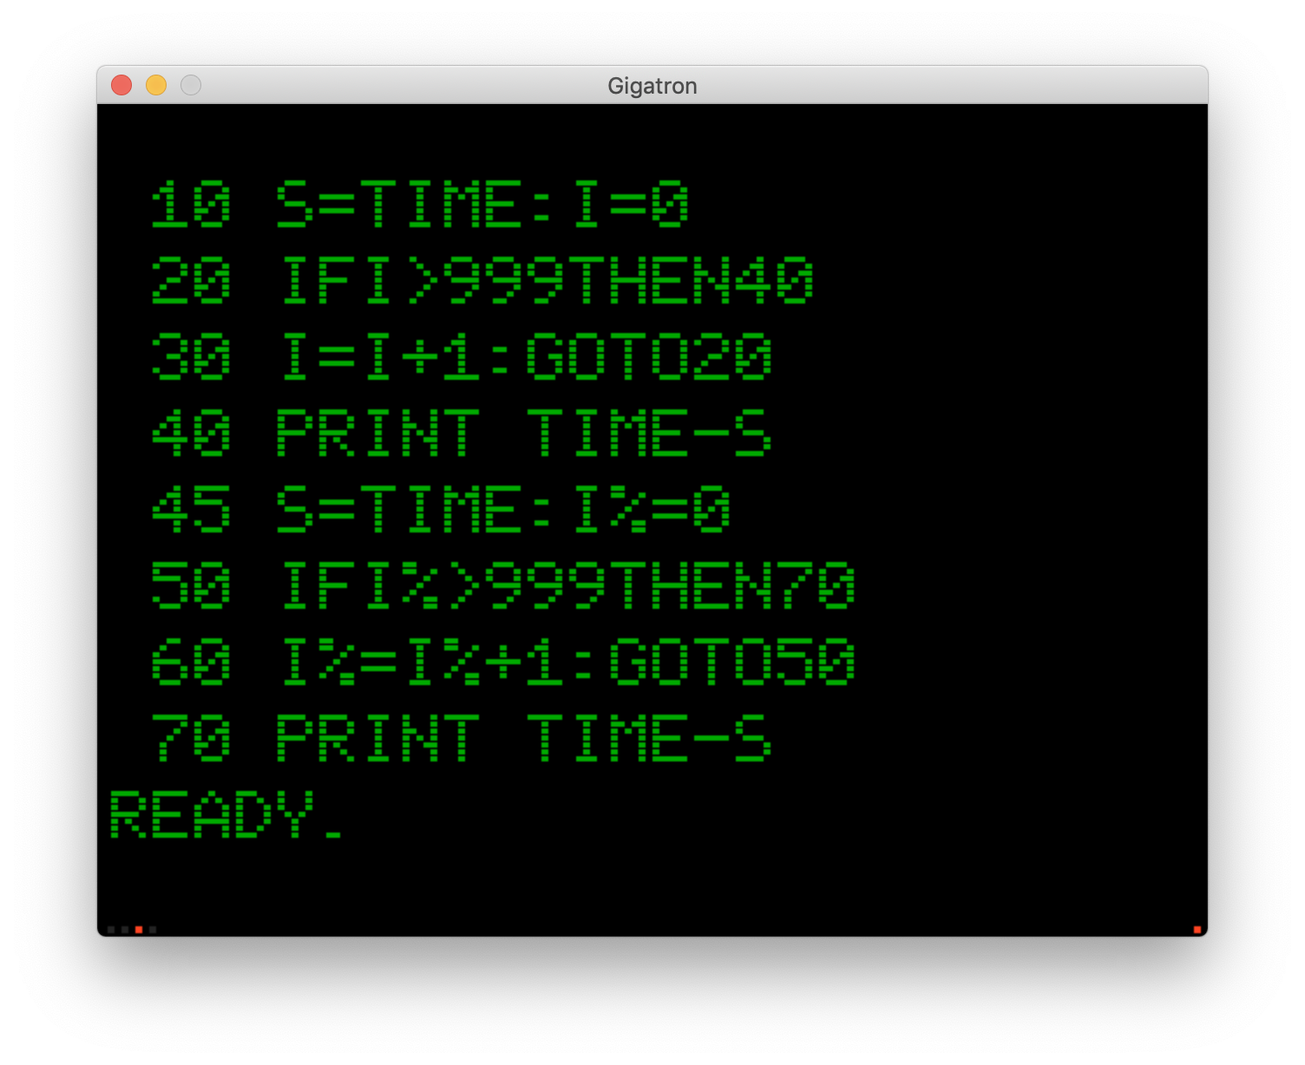Viewport: 1305px width, 1065px height.
Task: Click the line number 45 in the listing
Action: [191, 510]
